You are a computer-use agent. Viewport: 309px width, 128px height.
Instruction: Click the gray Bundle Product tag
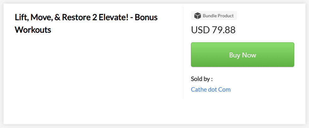[214, 16]
